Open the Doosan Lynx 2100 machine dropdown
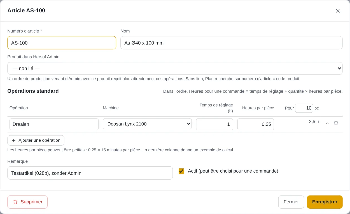This screenshot has width=350, height=214. (x=147, y=124)
